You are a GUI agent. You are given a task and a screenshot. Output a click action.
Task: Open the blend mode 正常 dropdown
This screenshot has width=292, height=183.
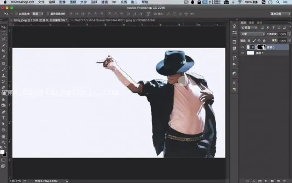(x=253, y=34)
